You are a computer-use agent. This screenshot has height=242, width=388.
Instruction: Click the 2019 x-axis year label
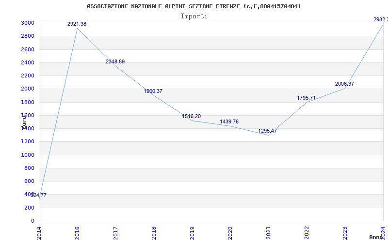click(x=192, y=232)
